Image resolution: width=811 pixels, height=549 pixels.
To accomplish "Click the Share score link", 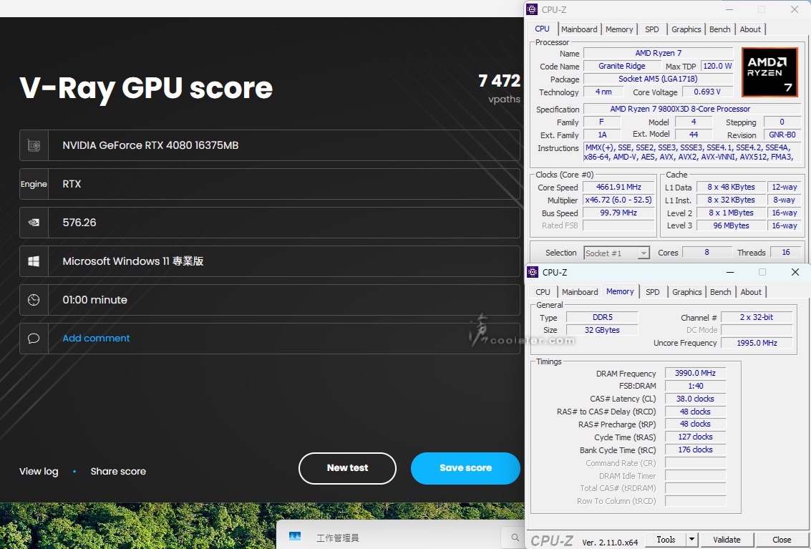I will (118, 472).
